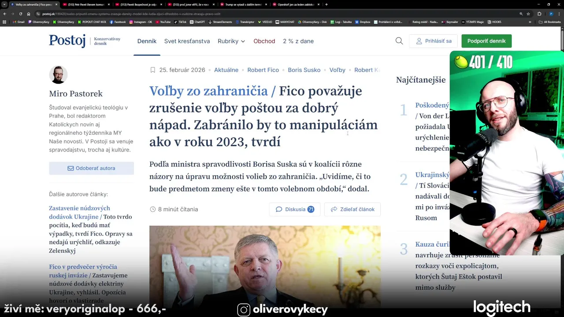Viewport: 564px width, 317px height.
Task: Open the apps grid in bookmarks bar
Action: pos(4,22)
